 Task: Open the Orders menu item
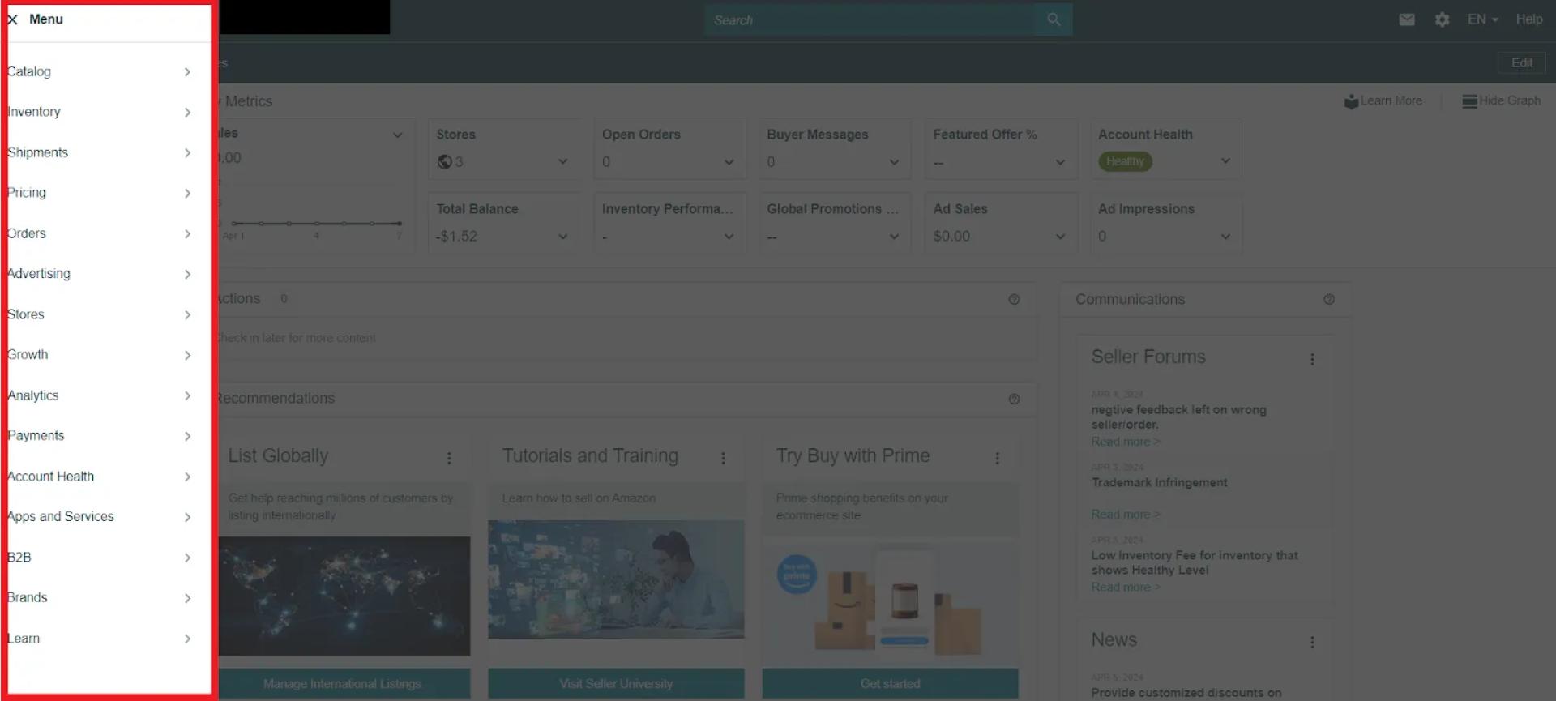pos(100,233)
